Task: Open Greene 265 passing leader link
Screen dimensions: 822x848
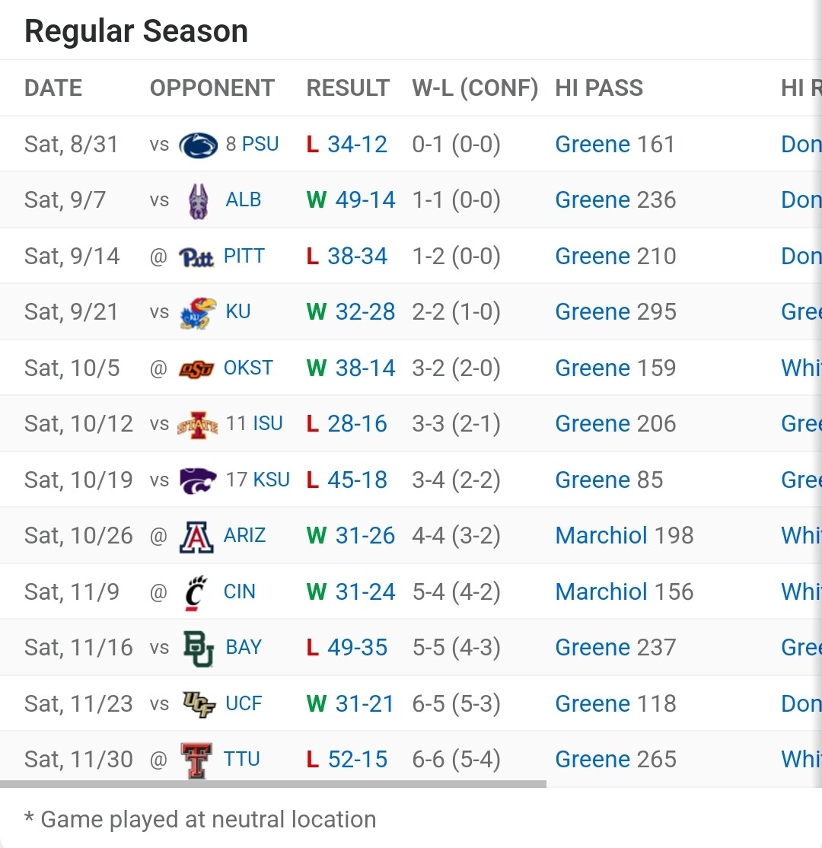Action: (616, 759)
